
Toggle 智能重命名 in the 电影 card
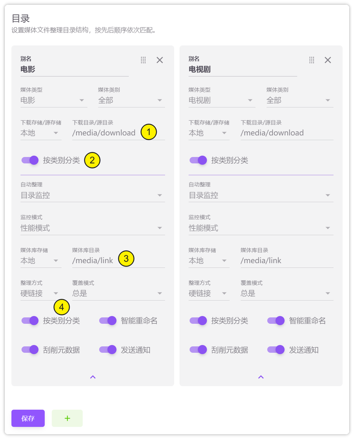point(108,321)
